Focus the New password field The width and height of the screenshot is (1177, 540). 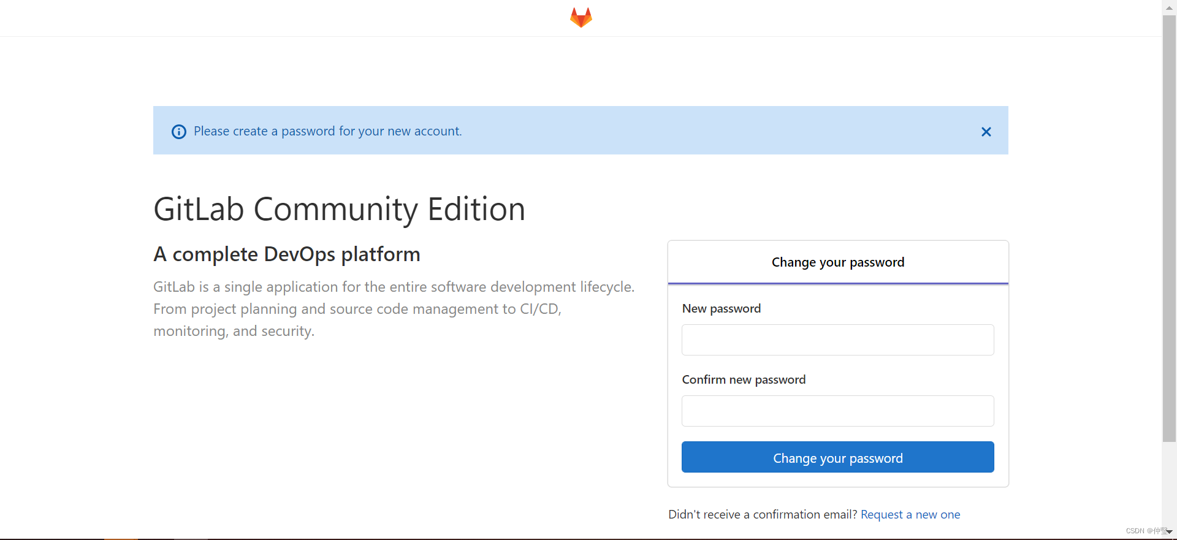(x=838, y=340)
